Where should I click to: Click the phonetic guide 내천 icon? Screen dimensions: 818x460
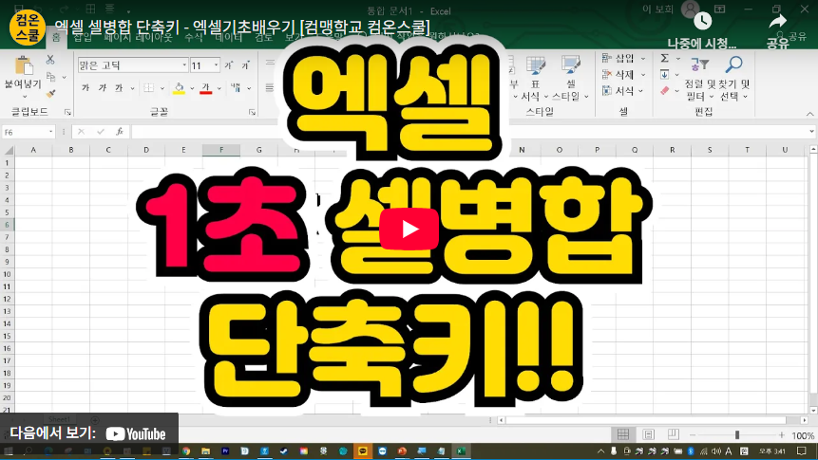pyautogui.click(x=236, y=88)
